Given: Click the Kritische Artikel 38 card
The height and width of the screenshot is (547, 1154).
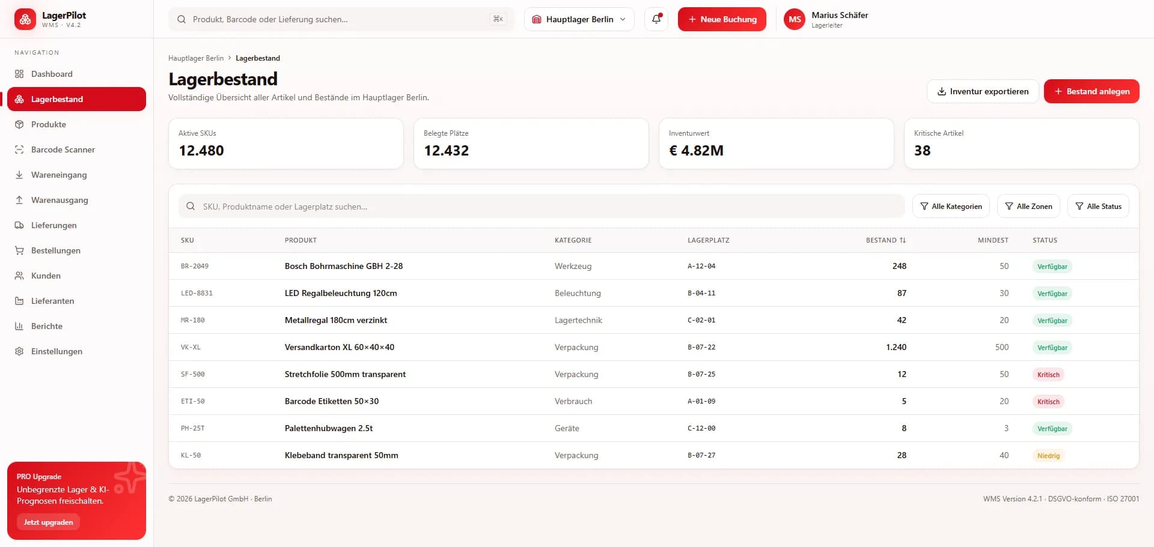Looking at the screenshot, I should 1021,144.
